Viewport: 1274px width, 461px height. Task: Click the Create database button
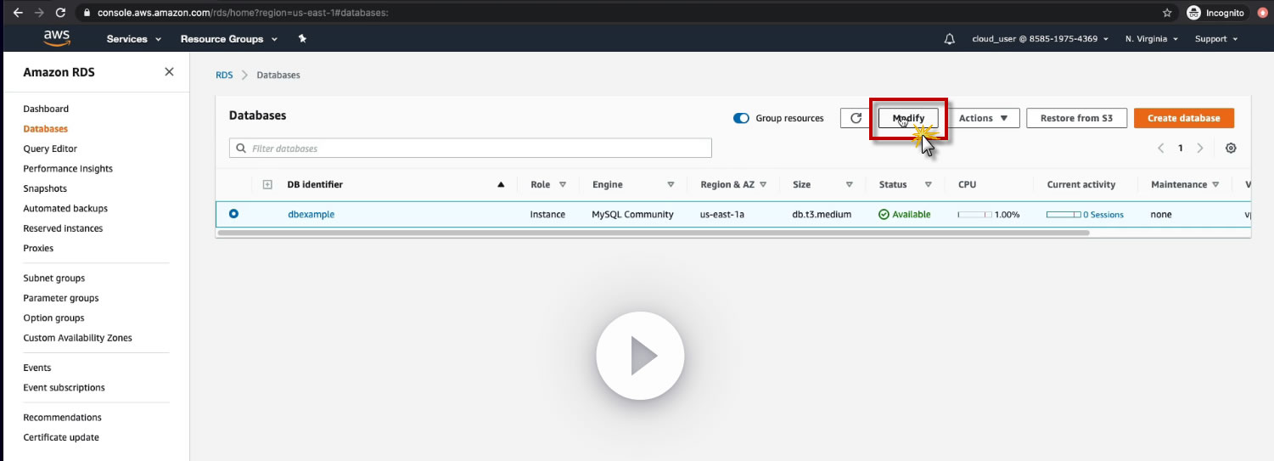tap(1184, 118)
